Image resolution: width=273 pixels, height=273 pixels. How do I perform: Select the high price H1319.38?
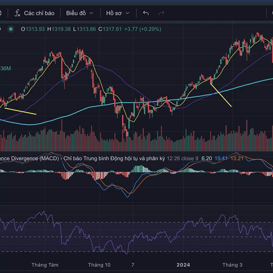coord(59,29)
